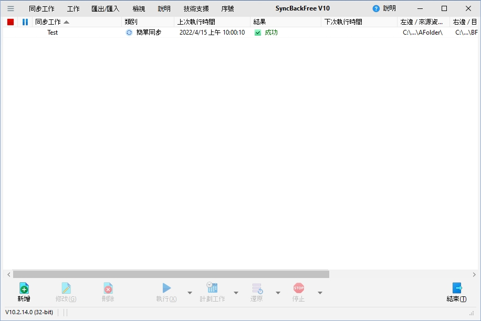Viewport: 481px width, 321px height.
Task: Click the Run (執行) play icon
Action: click(x=166, y=288)
